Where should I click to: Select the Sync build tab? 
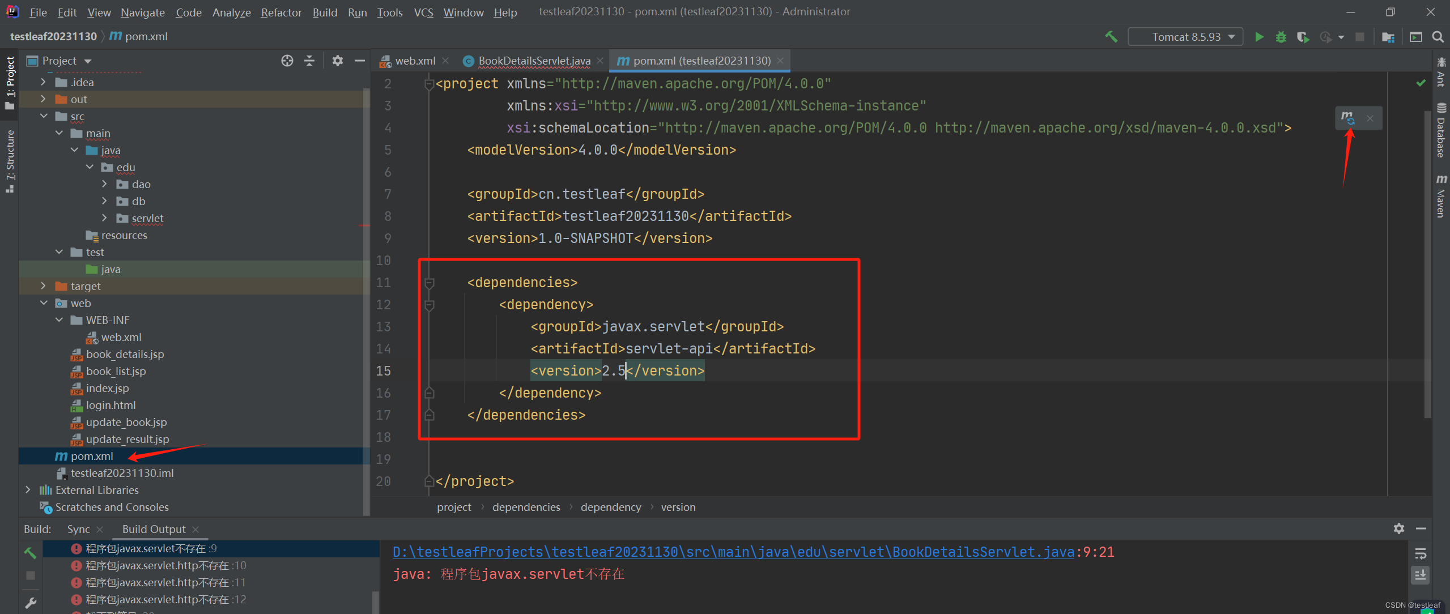pos(78,529)
